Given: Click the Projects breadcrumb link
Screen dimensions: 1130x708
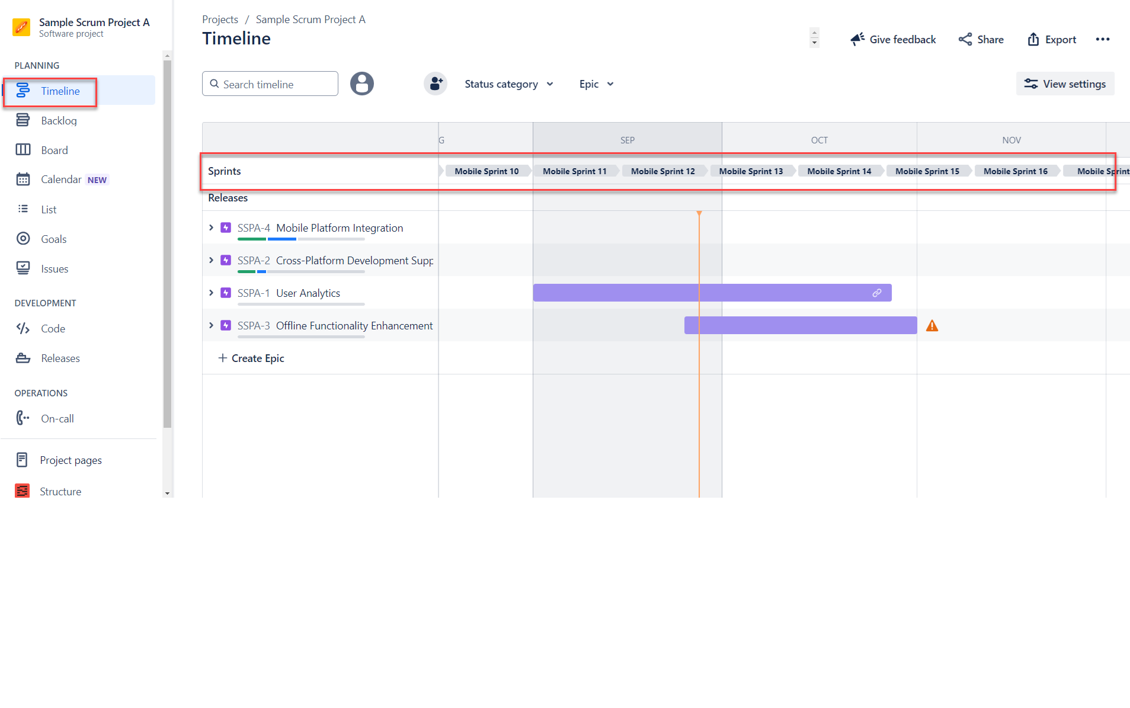Looking at the screenshot, I should tap(220, 20).
